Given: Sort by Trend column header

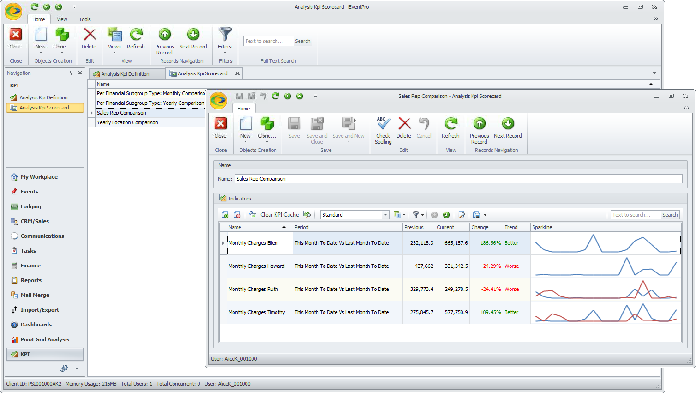Looking at the screenshot, I should point(516,227).
